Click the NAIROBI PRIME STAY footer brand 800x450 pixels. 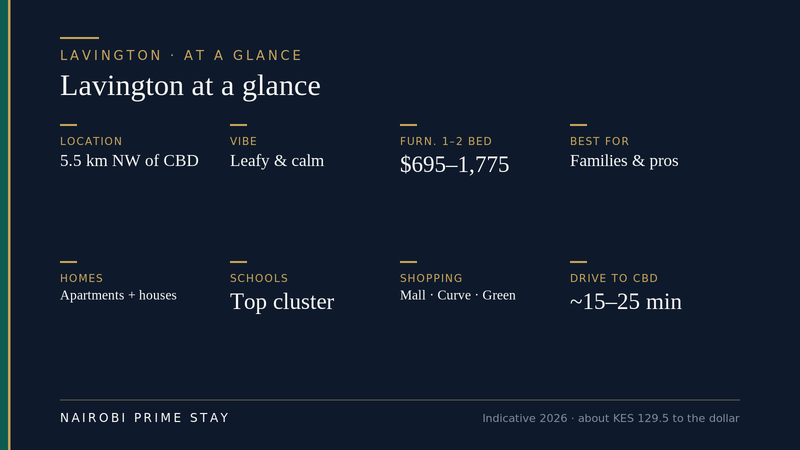(x=144, y=418)
